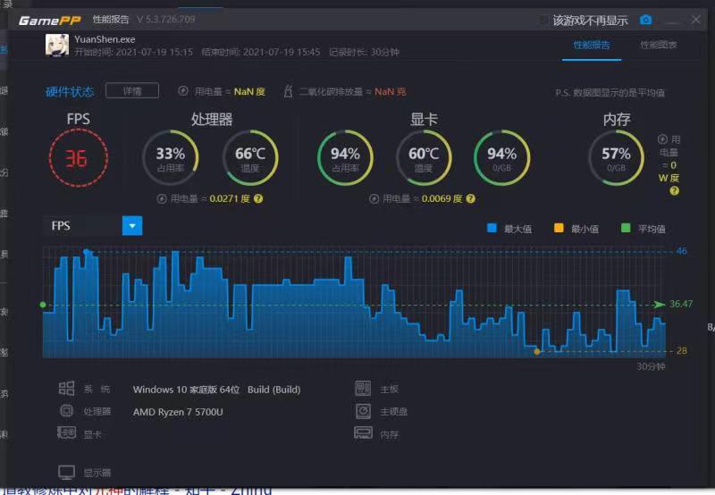Click the help icon next to processor power usage
The width and height of the screenshot is (715, 495).
coord(258,198)
